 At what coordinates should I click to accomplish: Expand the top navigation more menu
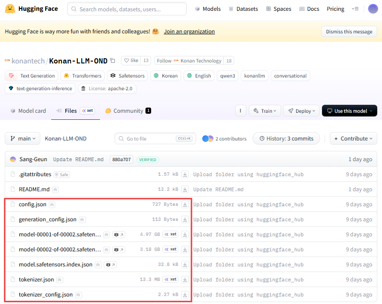[x=355, y=9]
